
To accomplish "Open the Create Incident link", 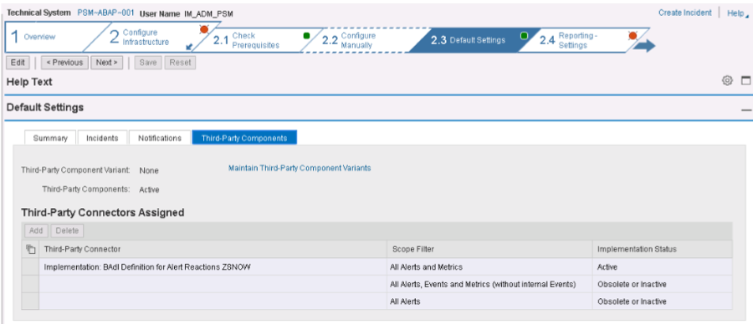I will point(684,13).
